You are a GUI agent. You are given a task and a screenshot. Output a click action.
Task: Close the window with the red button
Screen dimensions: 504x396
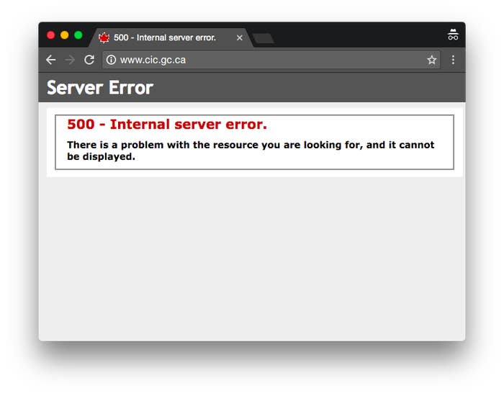[x=51, y=35]
